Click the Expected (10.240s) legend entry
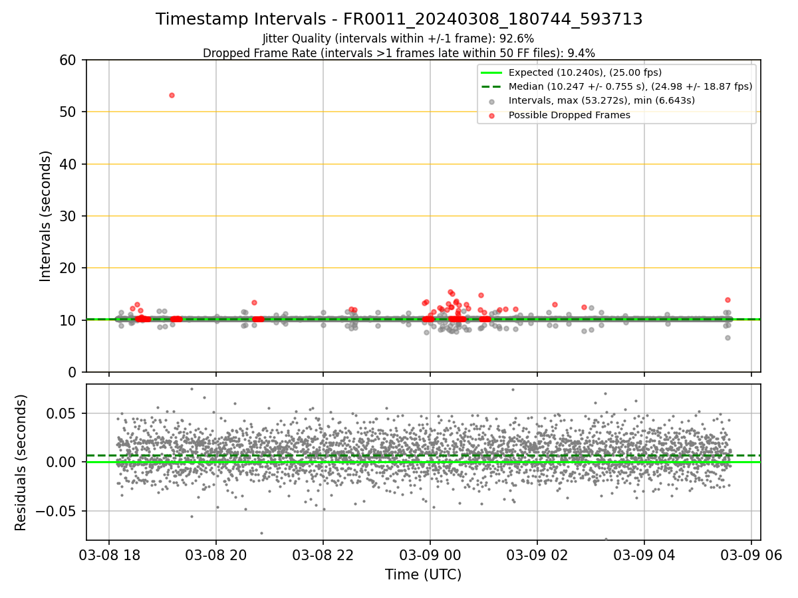The width and height of the screenshot is (798, 598). point(585,72)
